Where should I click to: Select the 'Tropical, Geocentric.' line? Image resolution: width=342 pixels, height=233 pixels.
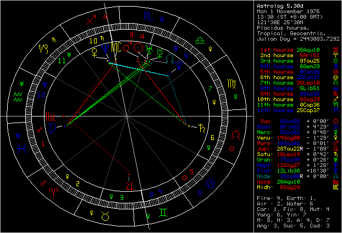(291, 34)
